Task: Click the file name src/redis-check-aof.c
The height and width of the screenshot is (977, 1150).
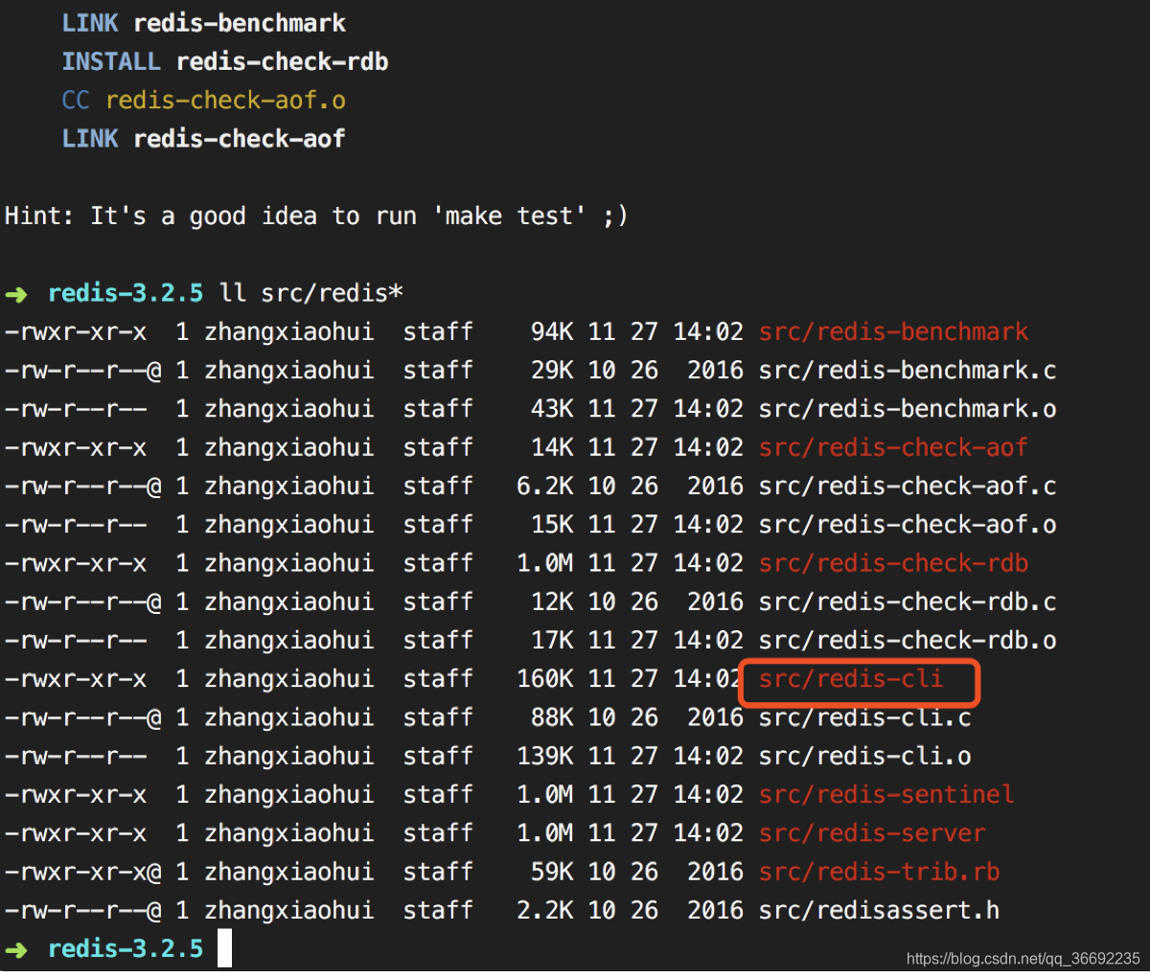Action: (x=908, y=487)
